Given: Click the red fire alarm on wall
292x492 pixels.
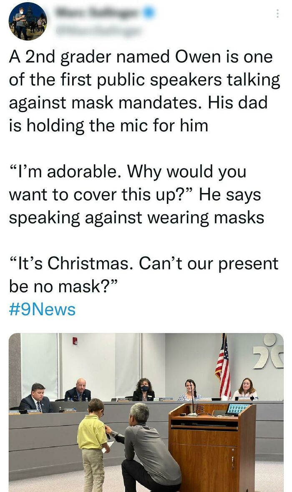Looking at the screenshot, I should click(75, 341).
